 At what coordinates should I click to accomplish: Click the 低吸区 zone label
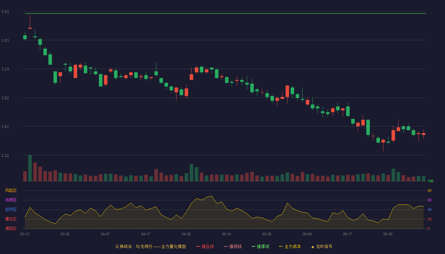click(x=11, y=228)
